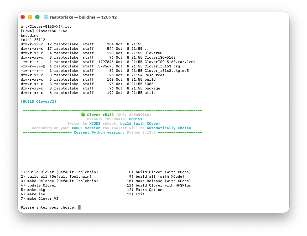The image size is (307, 236).
Task: Click menu option '10) make Release (with XCode)'
Action: tap(159, 181)
